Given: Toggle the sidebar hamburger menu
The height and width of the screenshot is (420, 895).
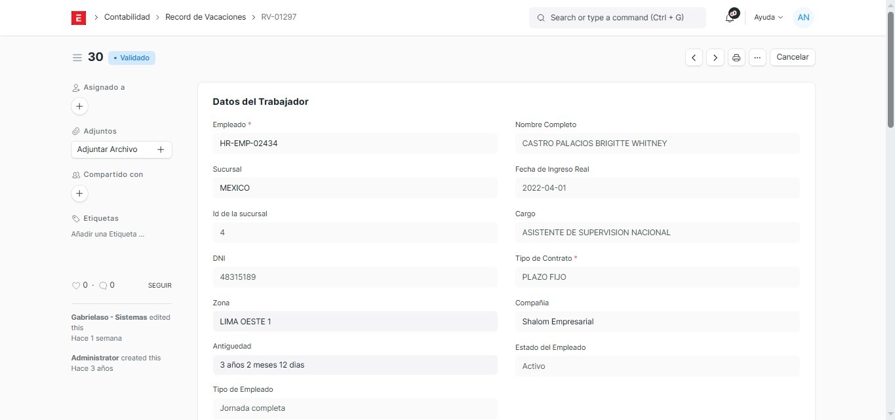Looking at the screenshot, I should click(x=77, y=58).
